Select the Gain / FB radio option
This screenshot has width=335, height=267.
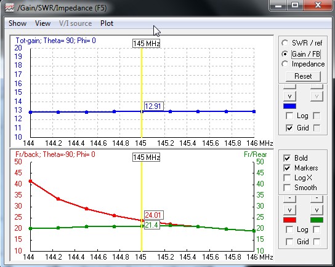(285, 54)
